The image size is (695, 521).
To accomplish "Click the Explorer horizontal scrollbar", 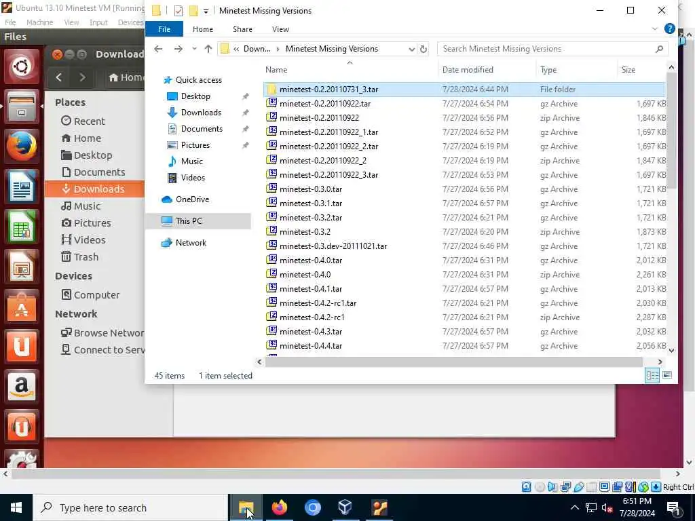I will tap(453, 362).
